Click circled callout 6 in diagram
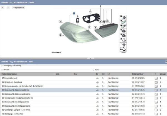 click(x=95, y=27)
